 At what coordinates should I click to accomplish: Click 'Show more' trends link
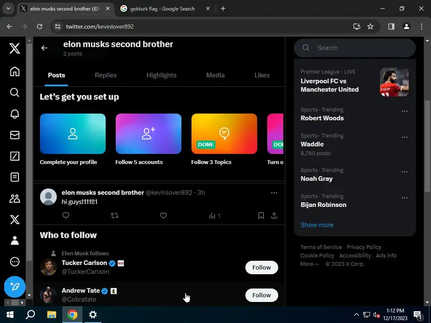317,225
